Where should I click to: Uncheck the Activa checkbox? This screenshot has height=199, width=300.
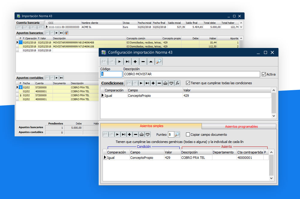click(264, 74)
